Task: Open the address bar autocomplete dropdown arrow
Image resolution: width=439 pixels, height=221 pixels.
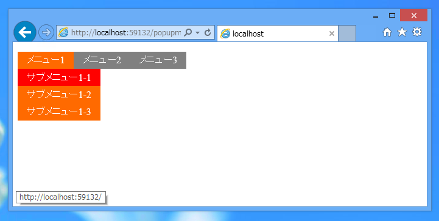Action: pyautogui.click(x=198, y=33)
